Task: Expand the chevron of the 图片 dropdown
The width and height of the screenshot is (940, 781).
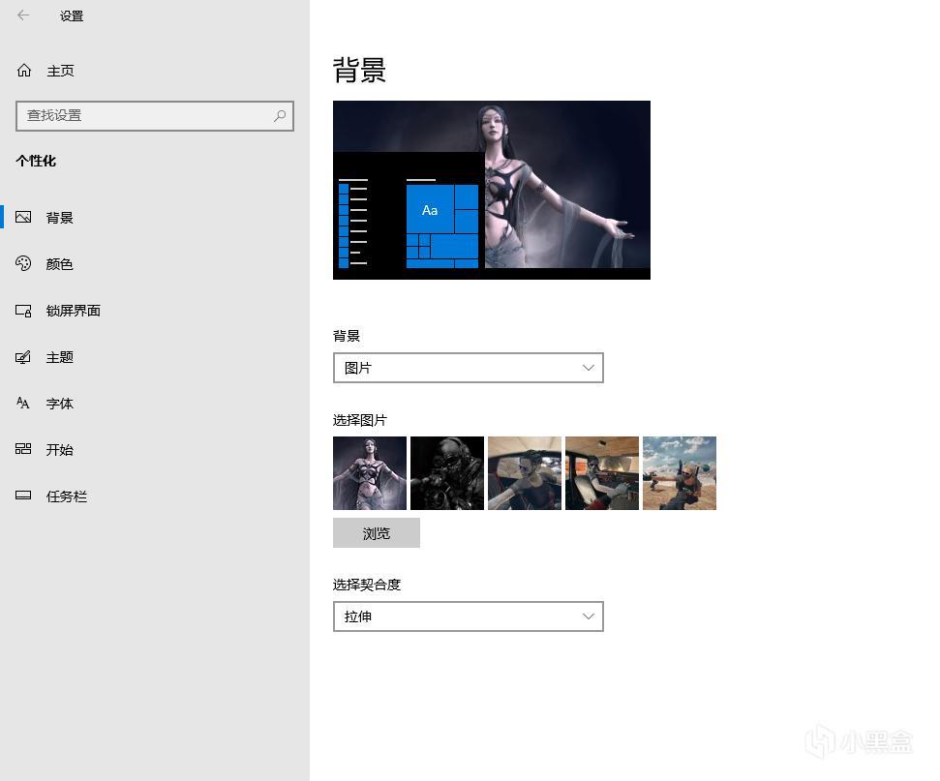Action: (x=588, y=368)
